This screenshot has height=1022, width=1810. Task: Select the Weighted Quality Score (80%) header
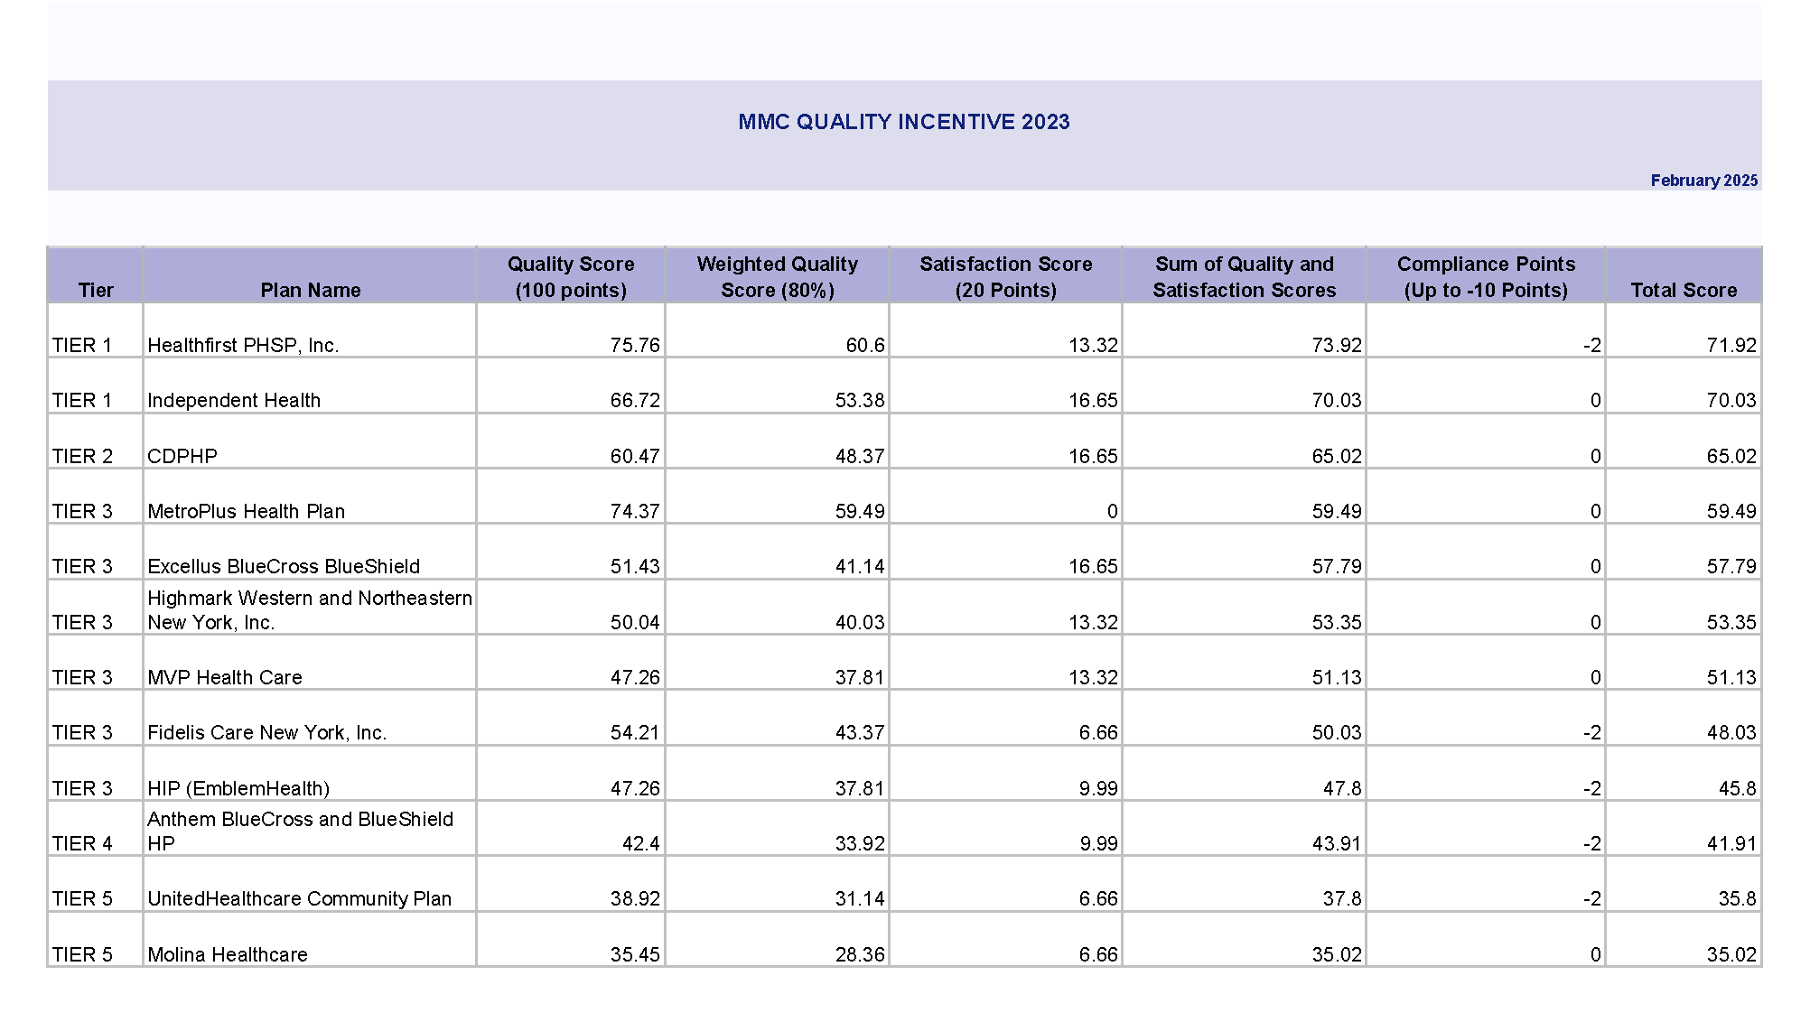click(778, 276)
